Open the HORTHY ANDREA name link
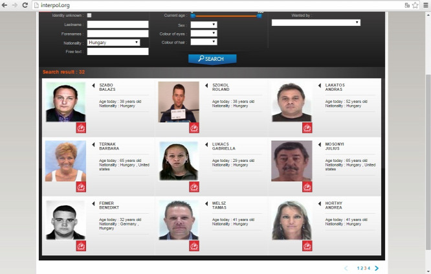Viewport: 431px width, 274px height. click(x=334, y=205)
